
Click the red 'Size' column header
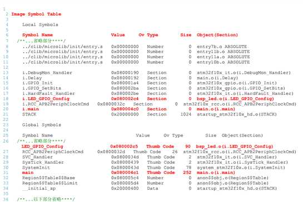(x=186, y=35)
